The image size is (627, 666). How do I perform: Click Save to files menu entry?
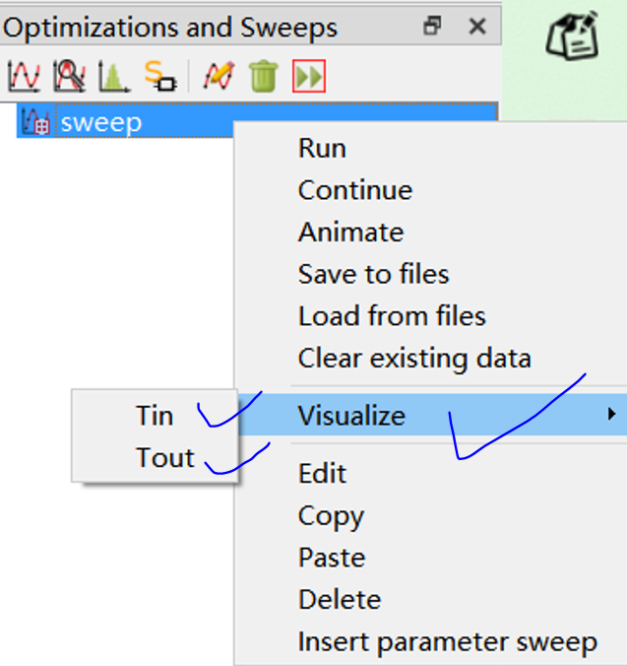click(373, 274)
